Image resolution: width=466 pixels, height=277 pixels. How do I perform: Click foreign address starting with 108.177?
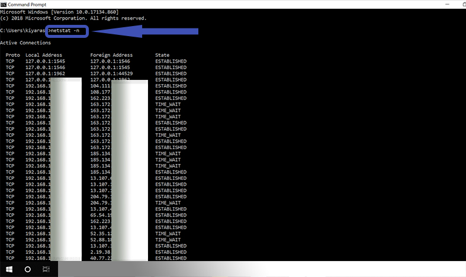point(101,92)
